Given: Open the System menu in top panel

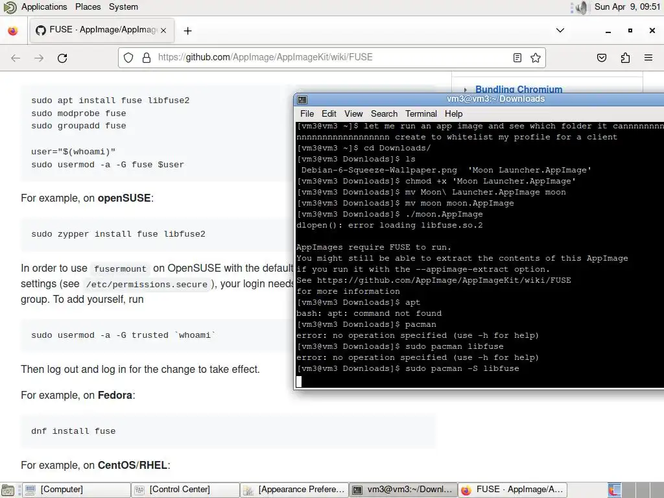Looking at the screenshot, I should (x=123, y=6).
